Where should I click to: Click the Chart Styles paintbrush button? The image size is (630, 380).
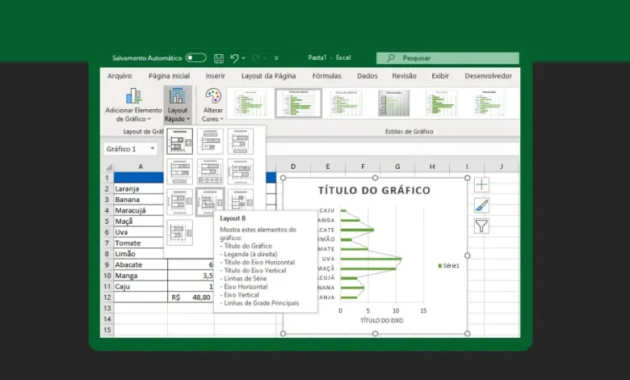pos(481,205)
